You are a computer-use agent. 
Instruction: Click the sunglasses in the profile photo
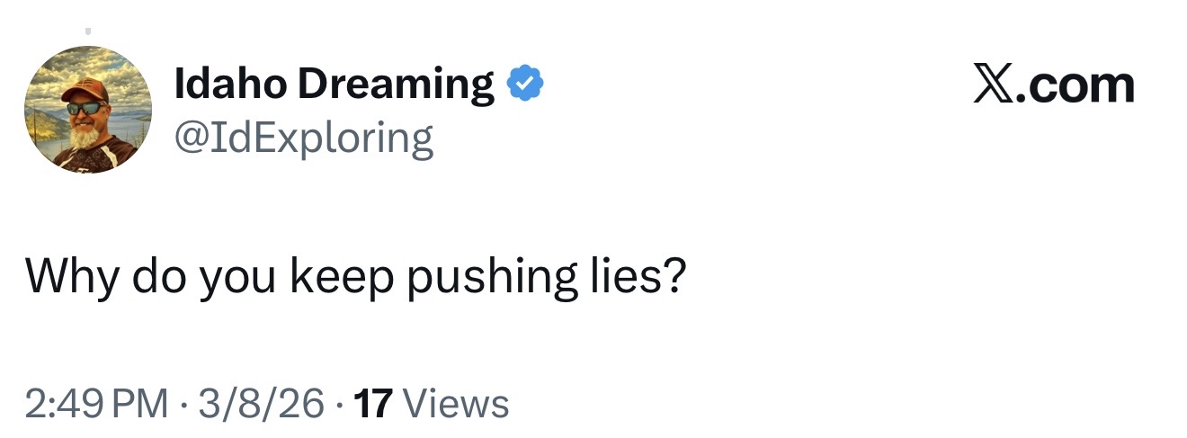click(86, 108)
